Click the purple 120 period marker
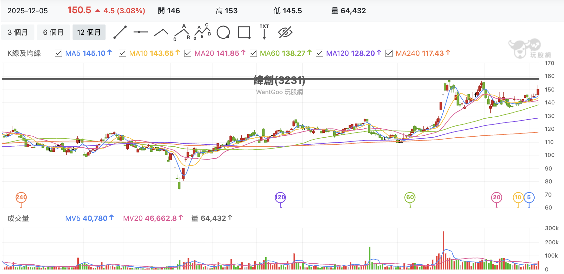Screen dimensions: 564x274 click(280, 197)
